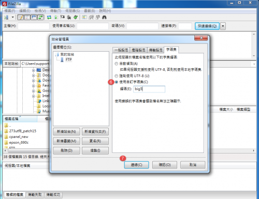Open the Site Manager toolbar icon
This screenshot has width=259, height=199.
[x=6, y=18]
